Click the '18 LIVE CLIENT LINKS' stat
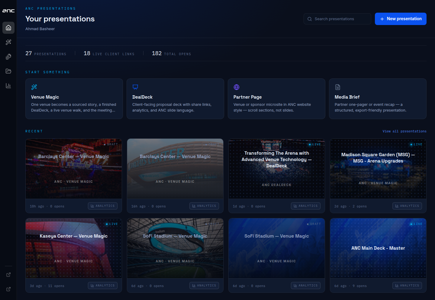The image size is (435, 300). point(109,54)
